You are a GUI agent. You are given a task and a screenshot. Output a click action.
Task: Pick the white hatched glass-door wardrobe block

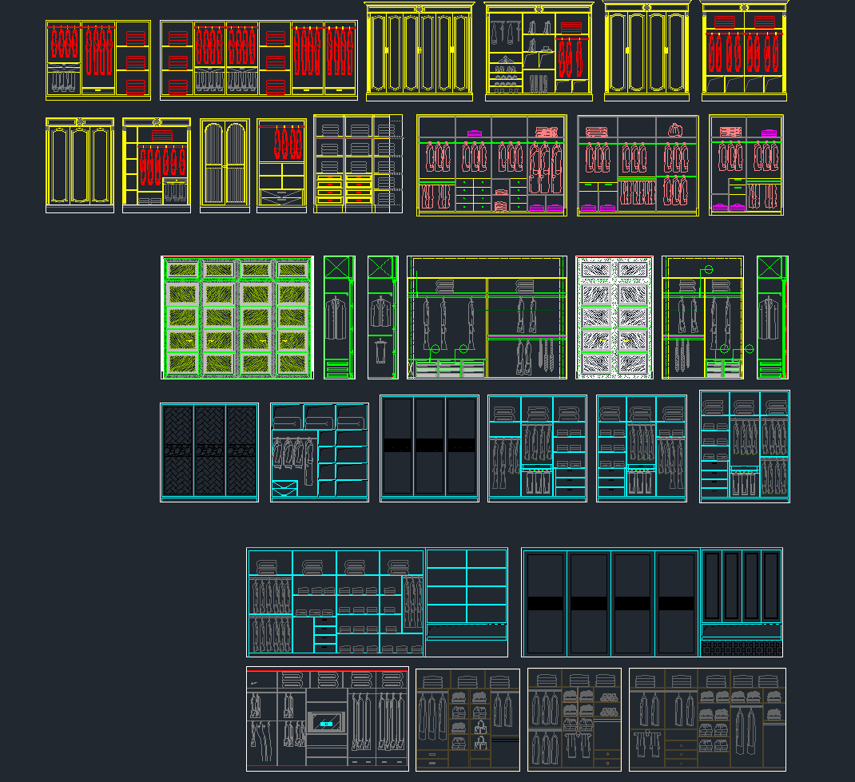pos(614,317)
